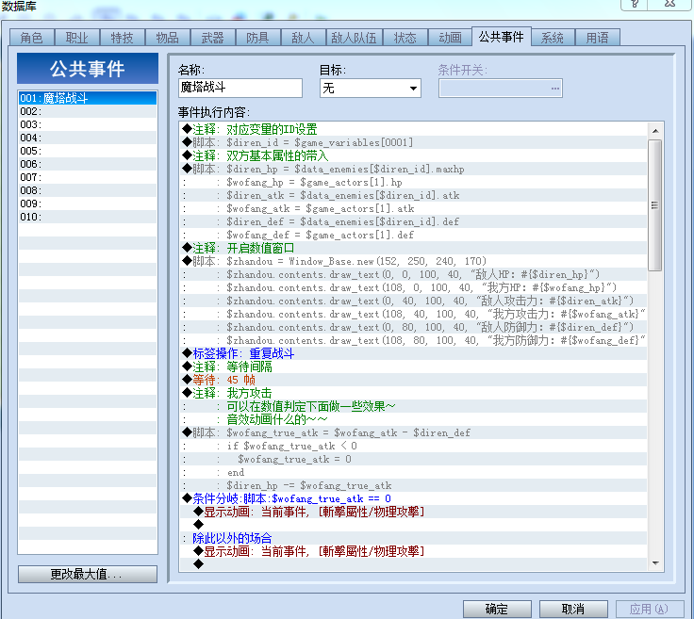Select script line $wofang_true_atk = $wofang_atk - $diren_def
Screen dimensions: 694x619
(413, 432)
